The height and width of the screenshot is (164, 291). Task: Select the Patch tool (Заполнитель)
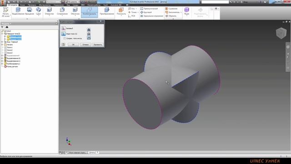click(x=172, y=12)
